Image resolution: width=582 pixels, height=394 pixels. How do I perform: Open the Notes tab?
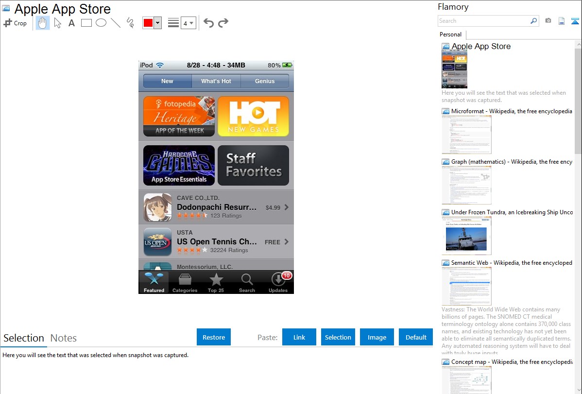(x=64, y=338)
